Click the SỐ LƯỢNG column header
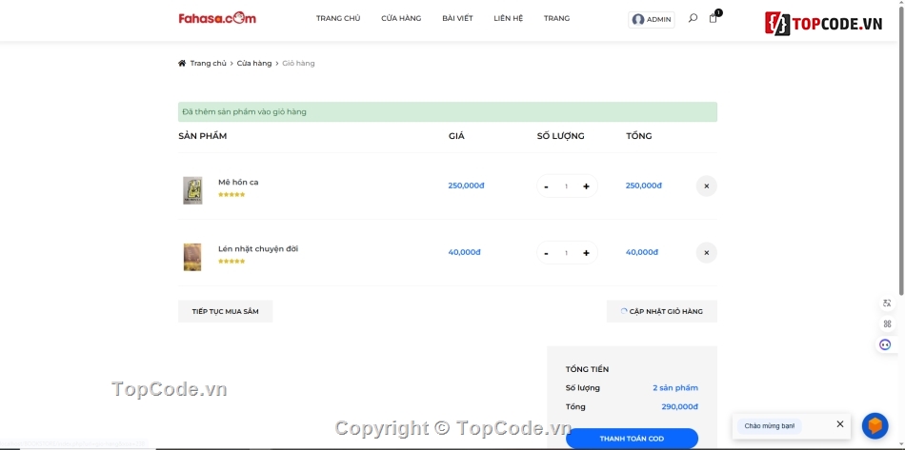Viewport: 905px width, 450px height. click(x=560, y=137)
